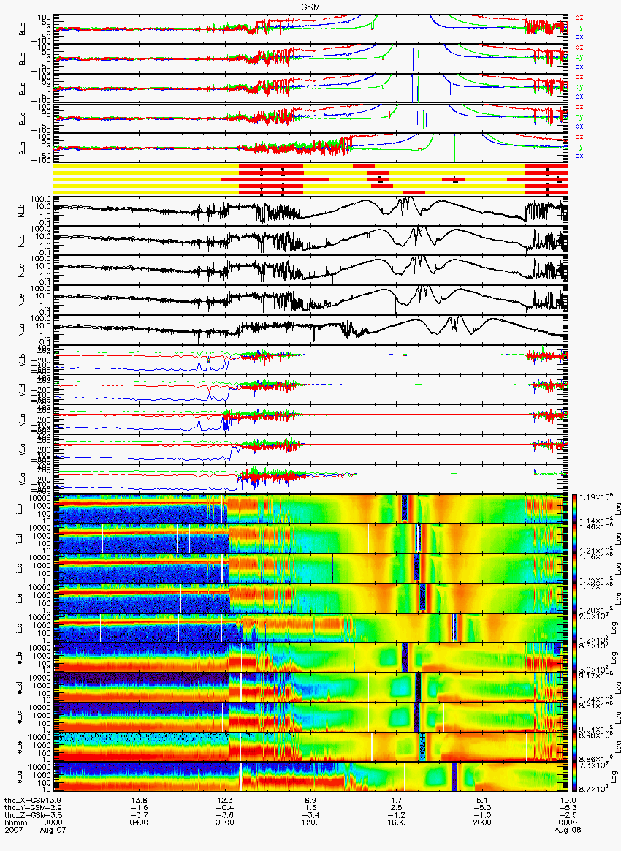Click inside the e_e electron spectrogram plot
Viewport: 621px width, 851px height.
(310, 747)
